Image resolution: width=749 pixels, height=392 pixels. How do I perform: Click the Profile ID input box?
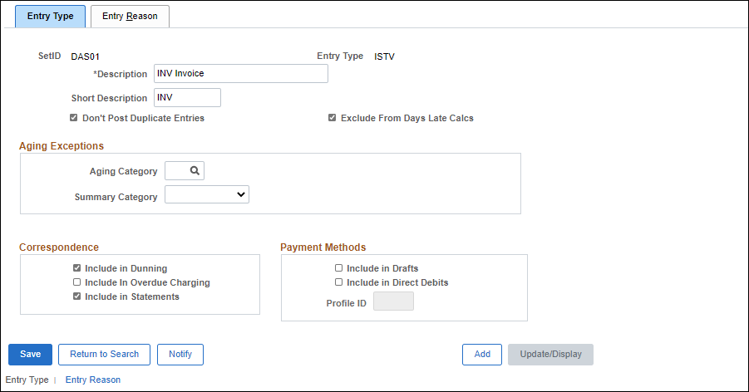point(393,301)
